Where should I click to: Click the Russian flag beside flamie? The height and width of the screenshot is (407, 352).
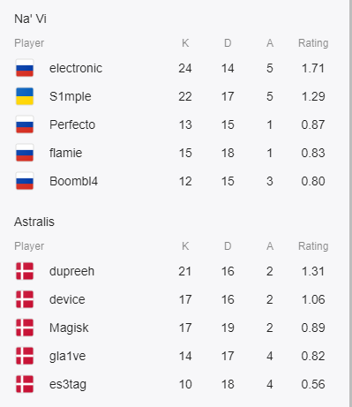point(25,153)
